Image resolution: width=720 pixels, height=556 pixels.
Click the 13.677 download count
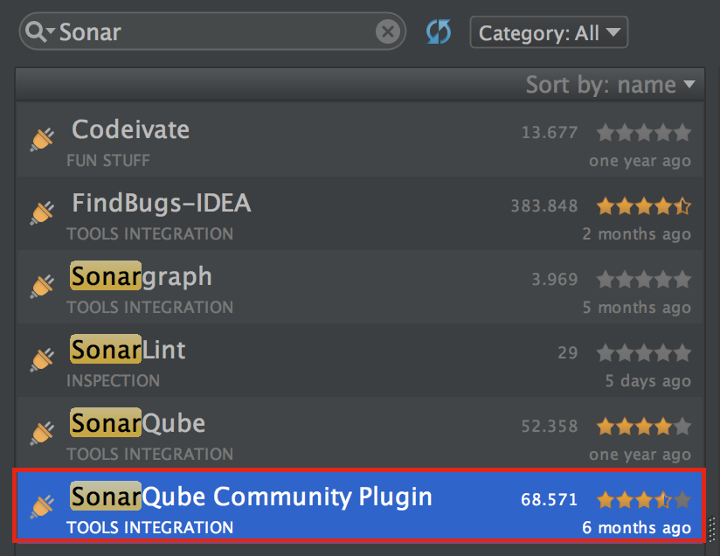pyautogui.click(x=550, y=133)
